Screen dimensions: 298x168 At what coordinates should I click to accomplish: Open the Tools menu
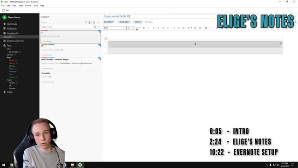pos(36,6)
